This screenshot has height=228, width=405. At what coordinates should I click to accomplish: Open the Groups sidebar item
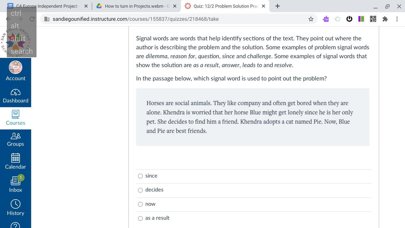pos(15,140)
